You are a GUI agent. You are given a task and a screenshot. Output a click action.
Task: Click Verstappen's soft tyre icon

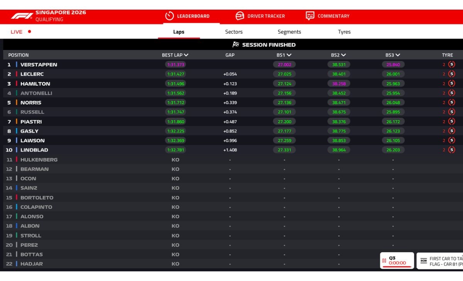coord(451,64)
